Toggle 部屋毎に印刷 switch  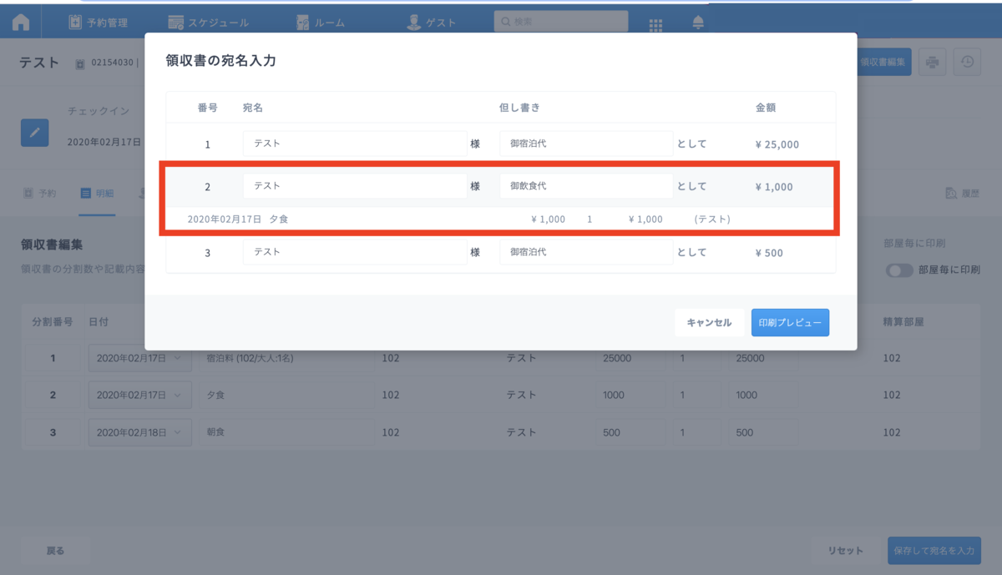899,270
